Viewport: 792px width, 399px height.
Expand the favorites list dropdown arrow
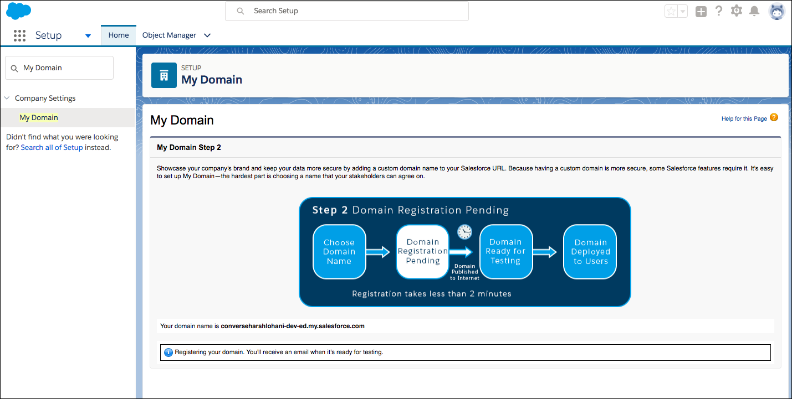(683, 12)
